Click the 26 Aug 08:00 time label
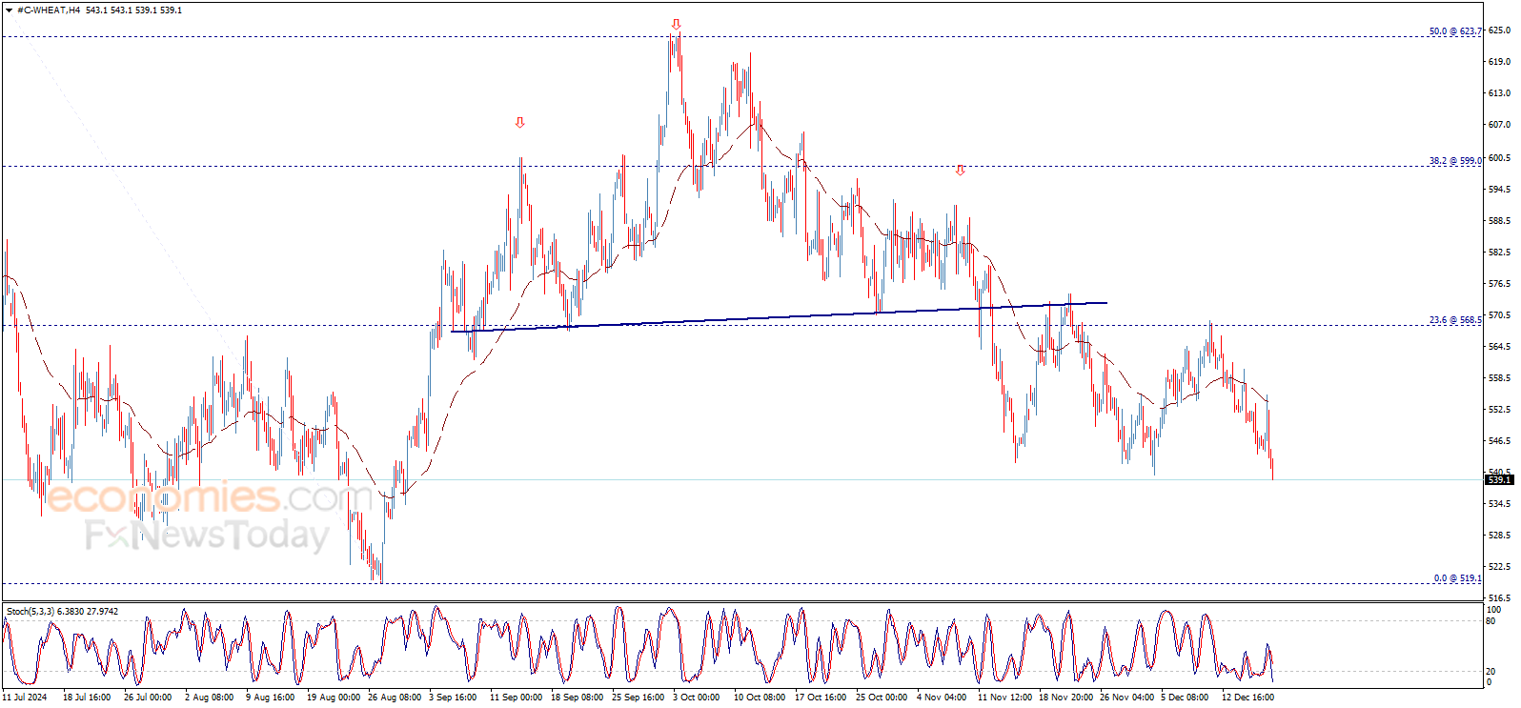1521x708 pixels. [x=395, y=698]
